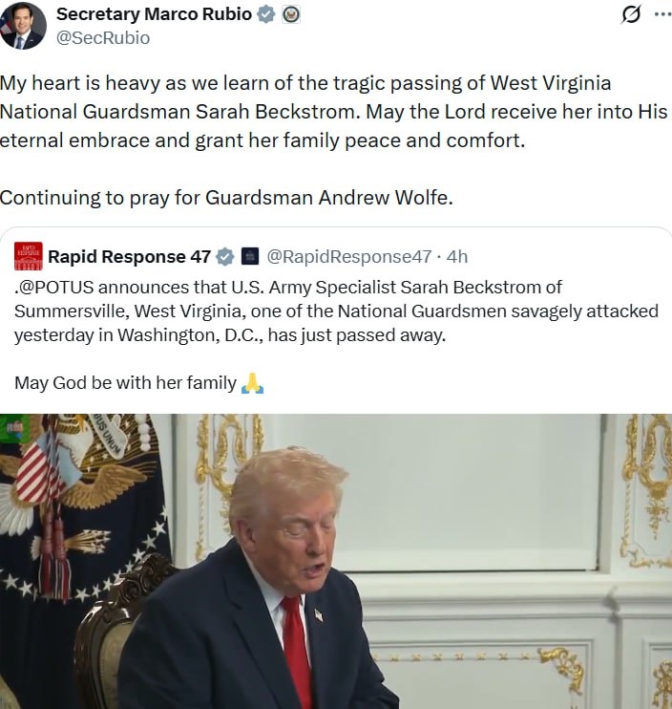This screenshot has height=709, width=672.
Task: Click the 'May God be with her family' line
Action: [x=126, y=383]
